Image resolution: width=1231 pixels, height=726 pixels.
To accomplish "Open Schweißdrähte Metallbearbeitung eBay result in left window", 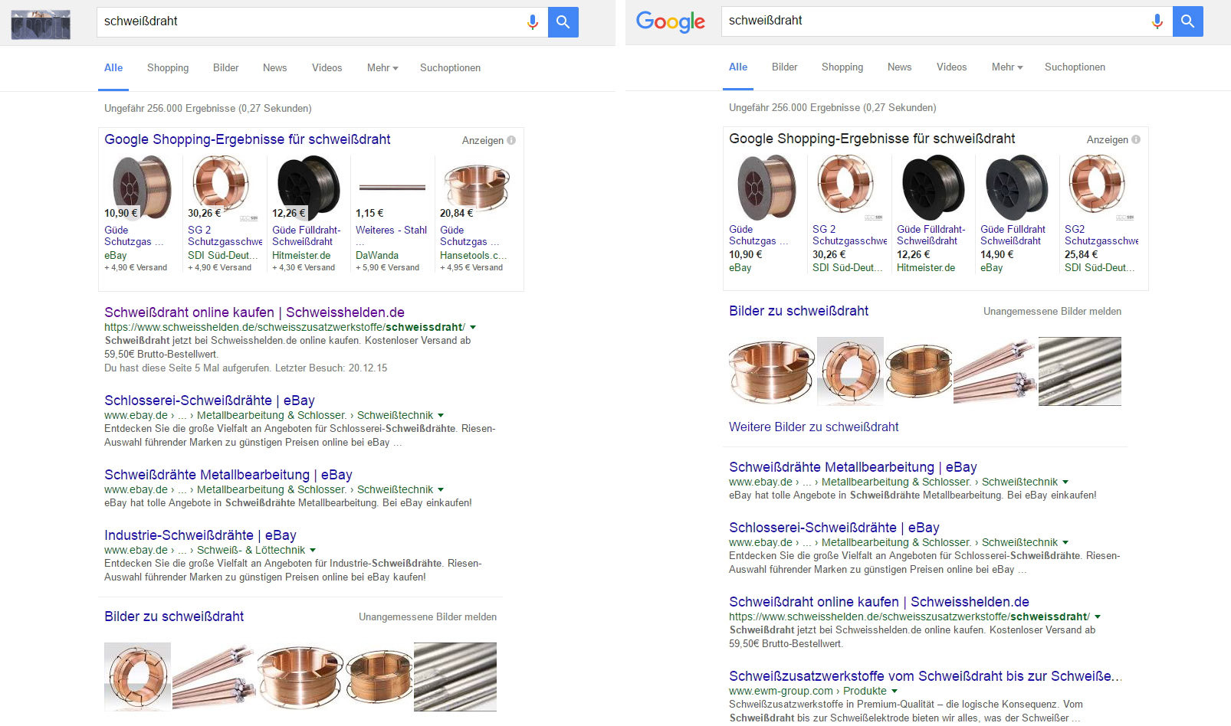I will click(228, 475).
